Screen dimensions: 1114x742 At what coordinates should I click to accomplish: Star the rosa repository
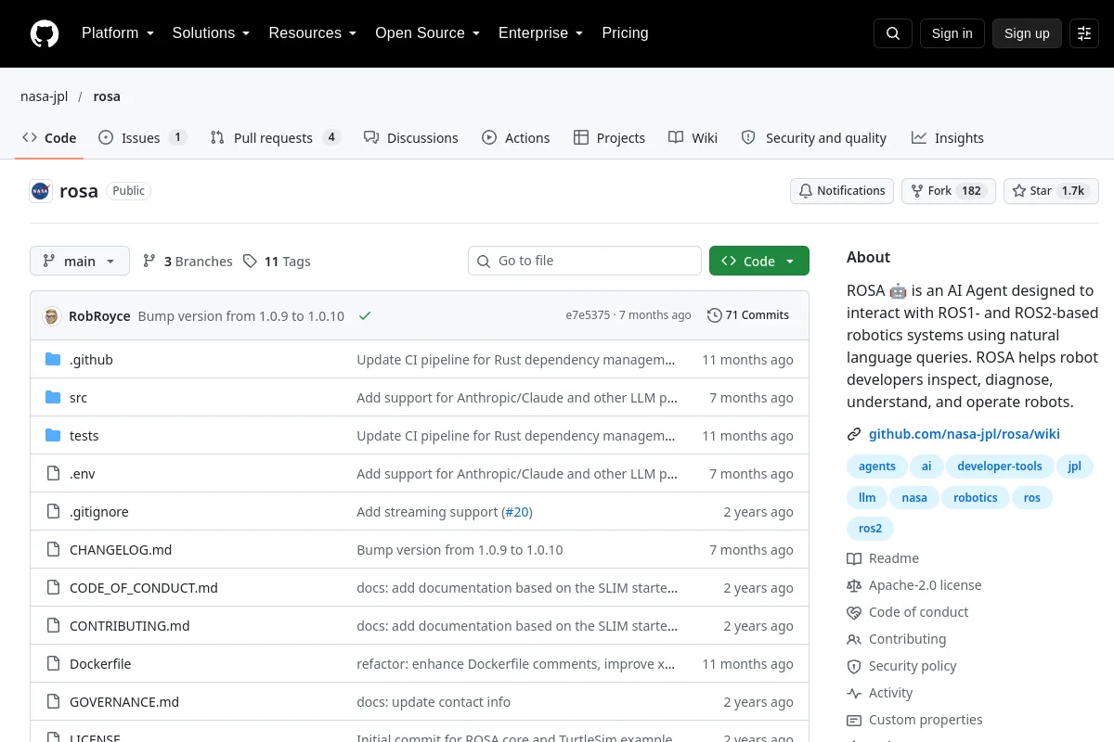[1051, 191]
